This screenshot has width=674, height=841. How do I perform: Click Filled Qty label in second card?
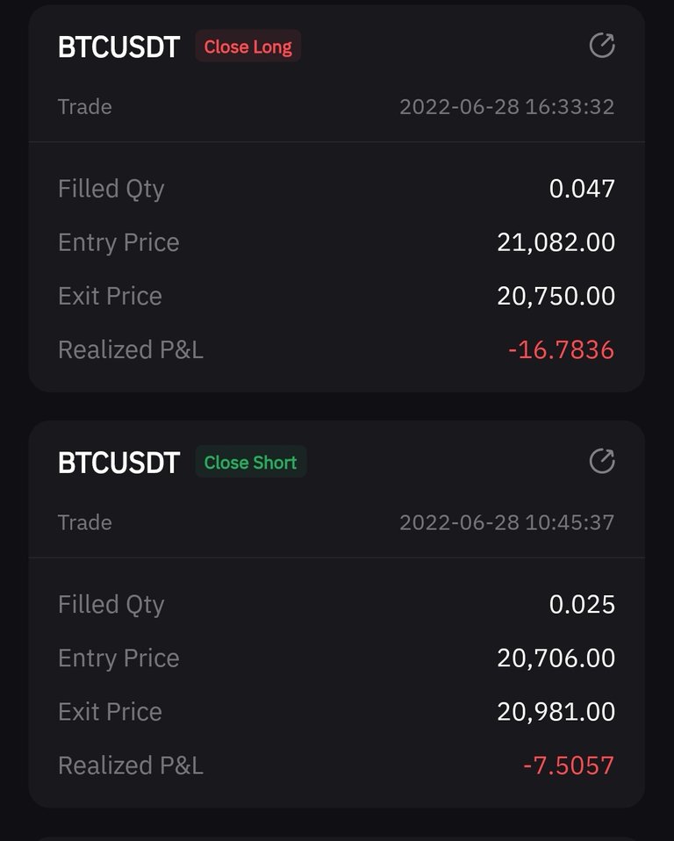tap(111, 606)
